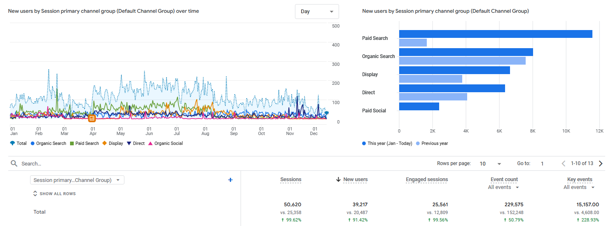613x226 pixels.
Task: Click the Paid Search current year bar
Action: 495,34
